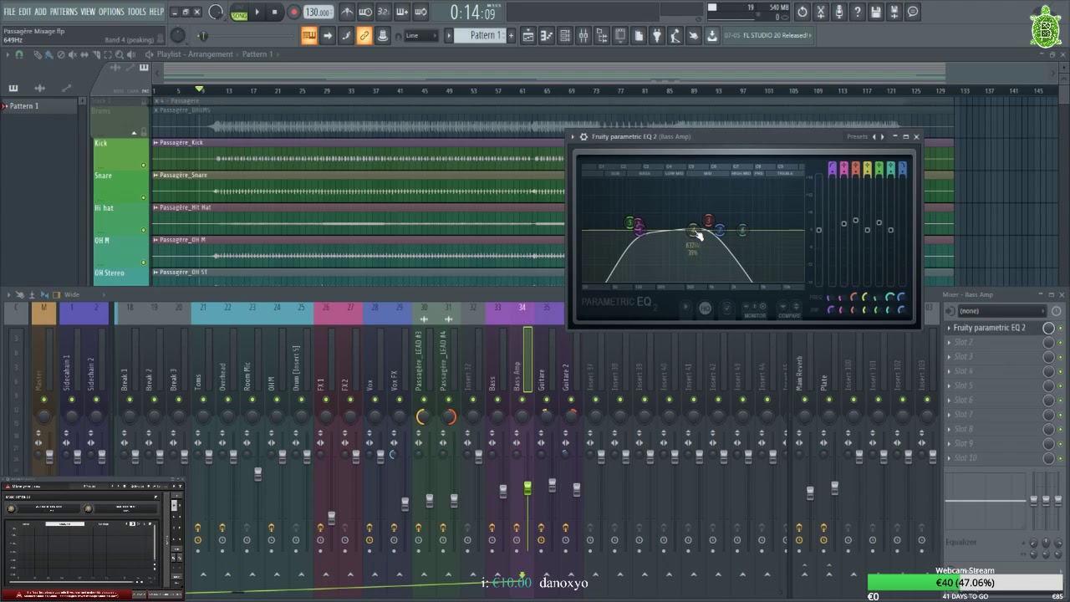Click the help question mark icon
This screenshot has width=1070, height=602.
[x=858, y=12]
